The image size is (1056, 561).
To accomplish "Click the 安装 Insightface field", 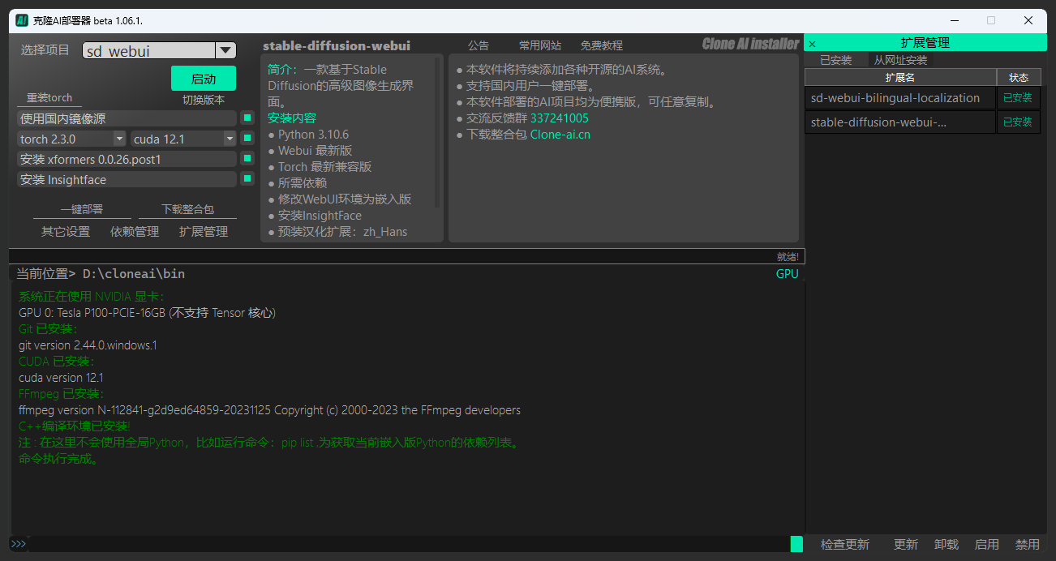I will 127,179.
